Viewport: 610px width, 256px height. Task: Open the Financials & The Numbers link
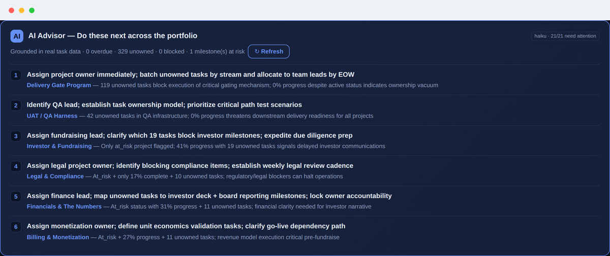tap(64, 206)
